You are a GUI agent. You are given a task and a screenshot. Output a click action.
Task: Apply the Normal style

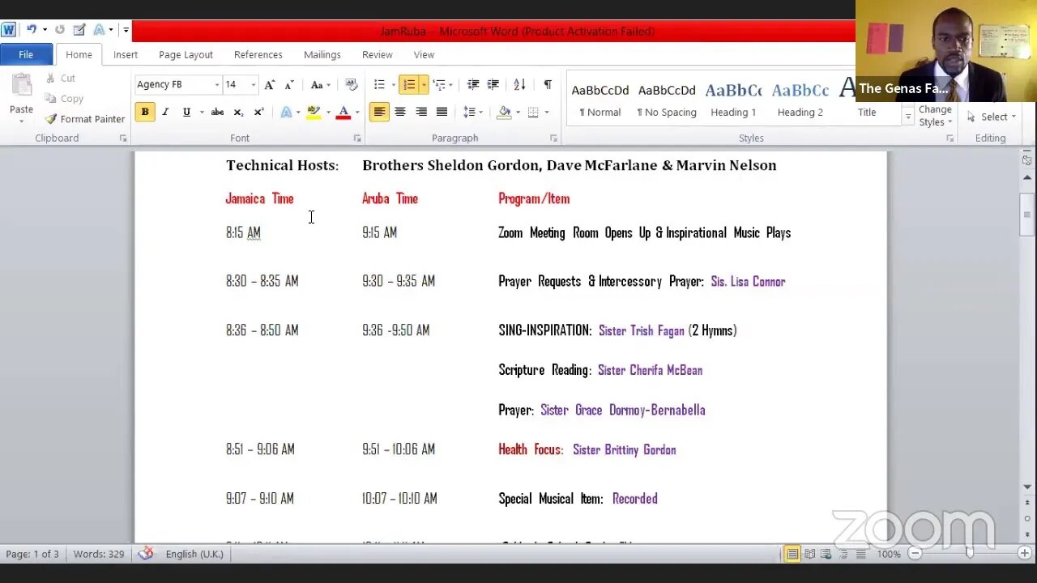[600, 99]
